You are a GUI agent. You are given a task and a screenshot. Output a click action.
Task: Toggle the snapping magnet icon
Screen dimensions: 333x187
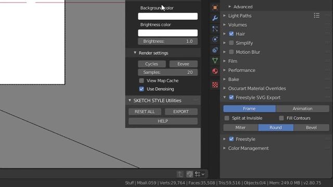(189, 175)
